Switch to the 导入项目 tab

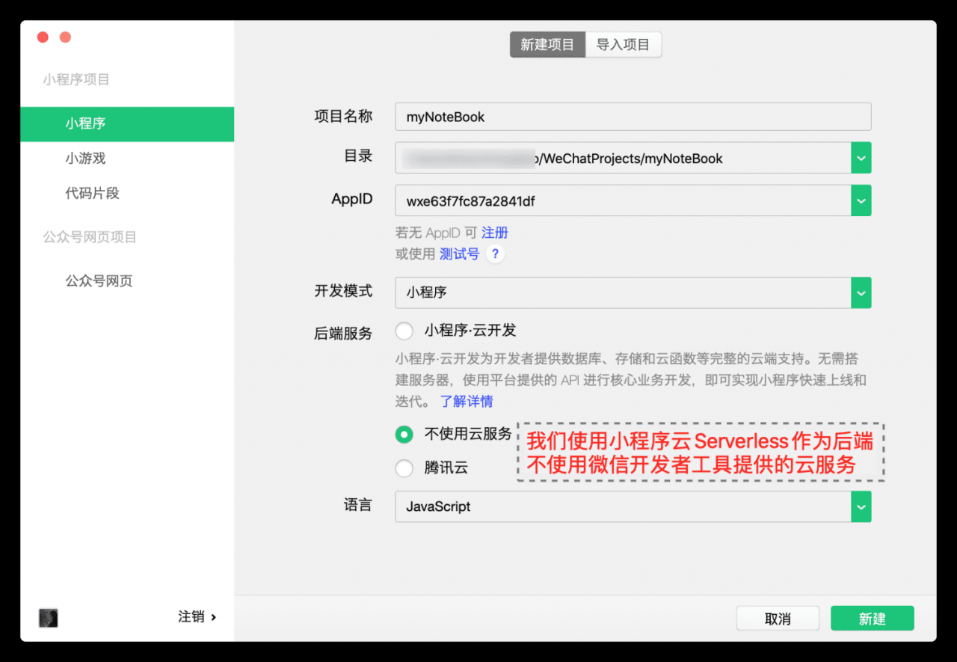pyautogui.click(x=623, y=44)
